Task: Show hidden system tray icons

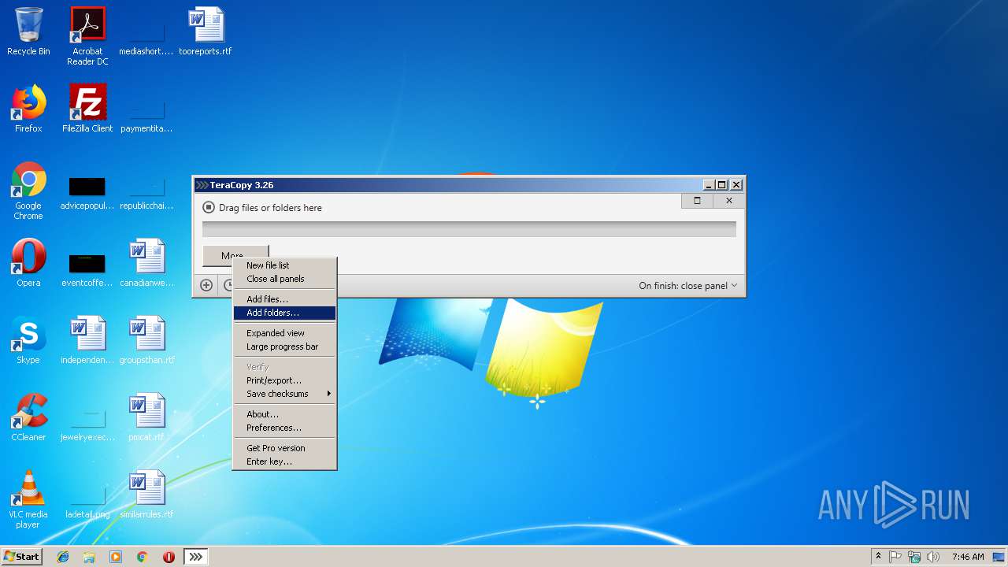Action: [x=878, y=557]
